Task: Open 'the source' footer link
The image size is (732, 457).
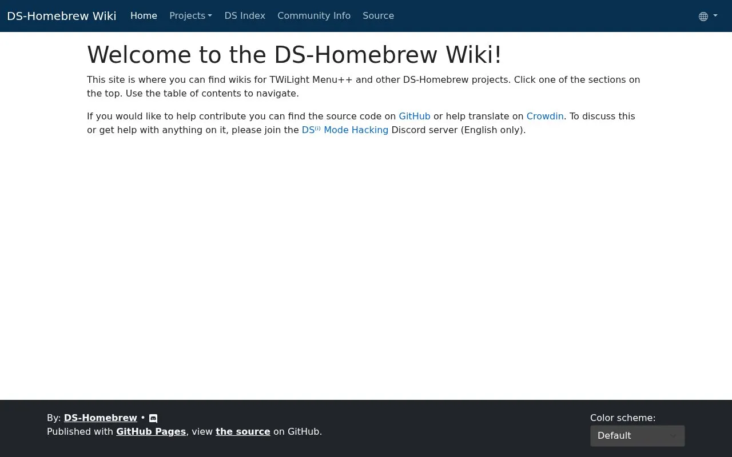Action: coord(243,431)
